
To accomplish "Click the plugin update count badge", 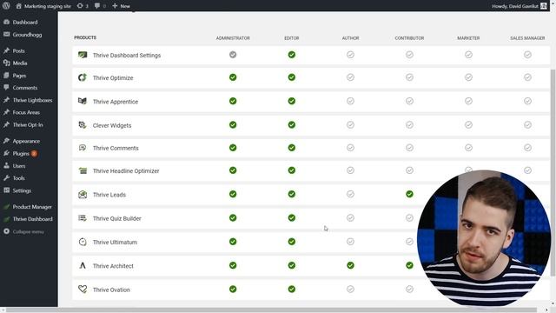I will (x=34, y=153).
